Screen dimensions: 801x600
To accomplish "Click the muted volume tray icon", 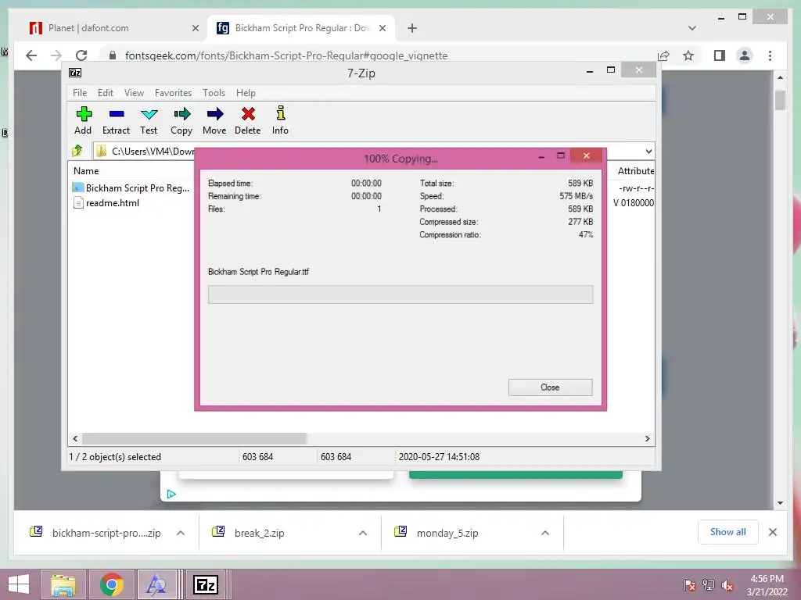I will pos(727,584).
